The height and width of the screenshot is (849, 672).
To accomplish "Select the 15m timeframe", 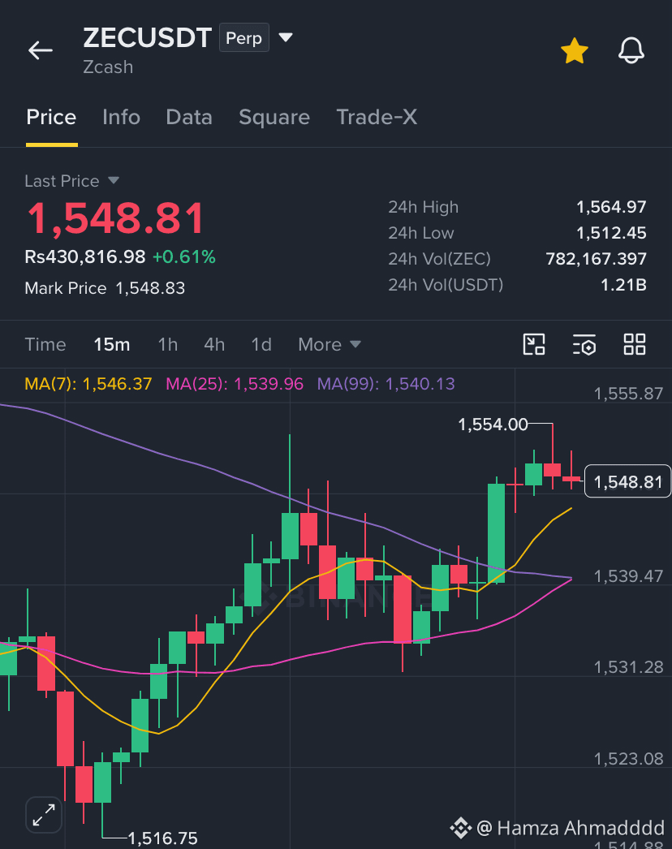I will (111, 344).
